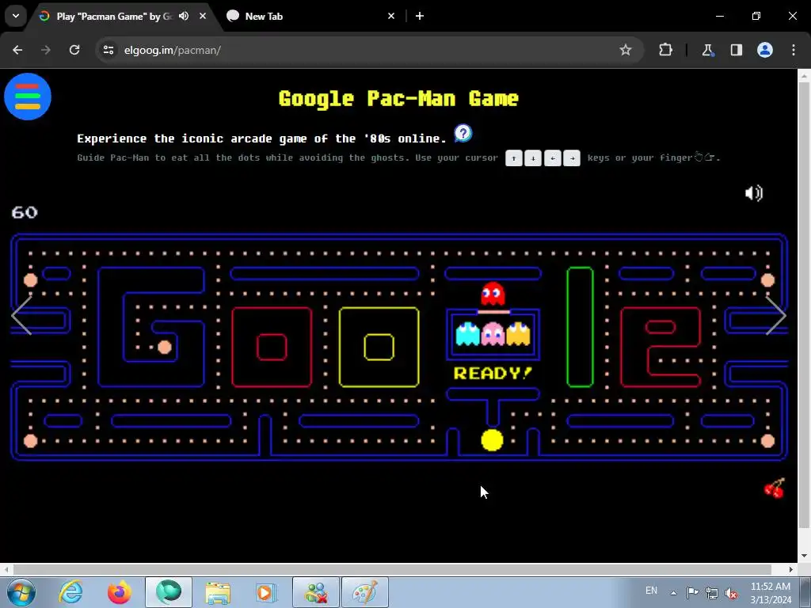Open the Paint palette taskbar icon
This screenshot has width=811, height=608.
point(365,592)
